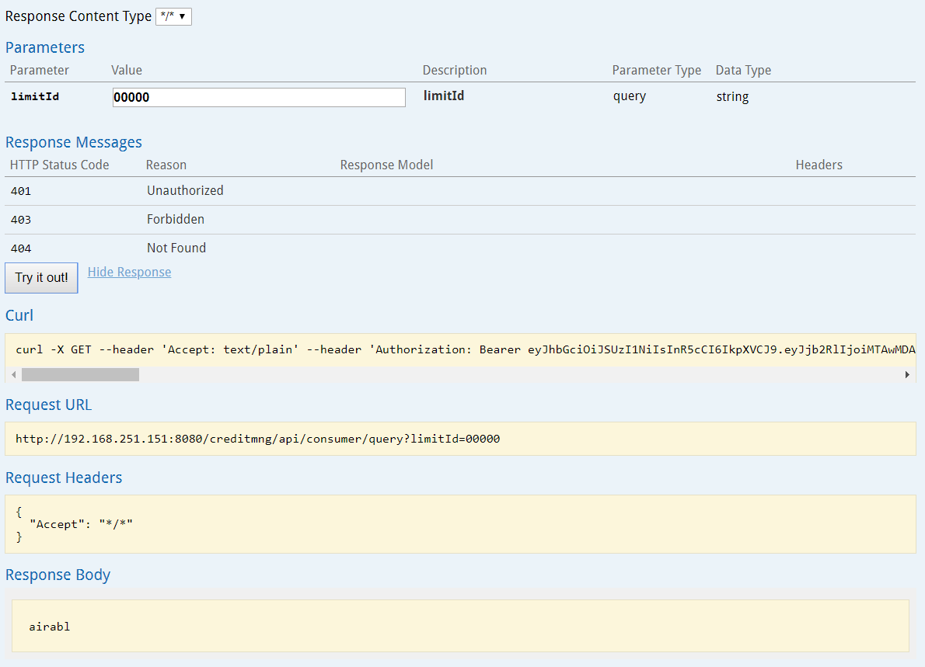
Task: Click the Curl scrollbar right arrow
Action: (907, 375)
